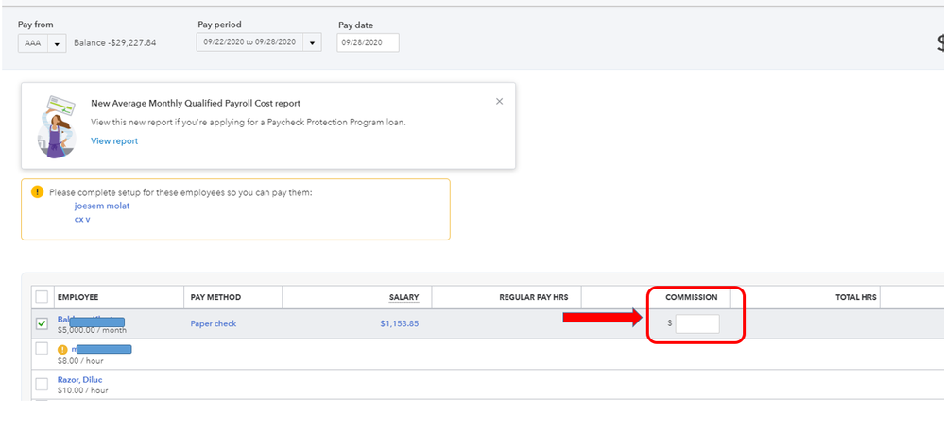Close the Payroll Cost report notification
944x446 pixels.
[499, 101]
